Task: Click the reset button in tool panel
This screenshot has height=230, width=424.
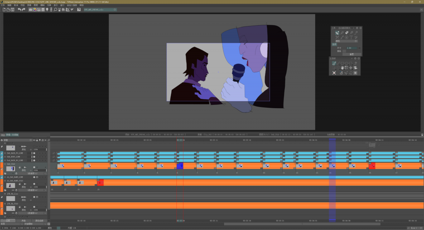Action: tap(351, 54)
